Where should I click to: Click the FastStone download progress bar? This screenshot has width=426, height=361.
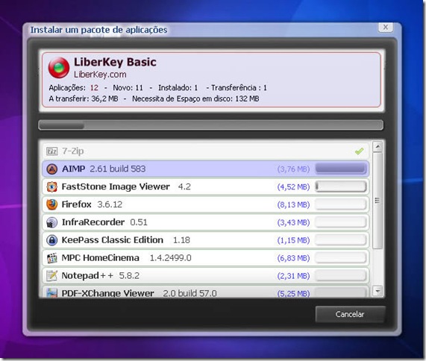(x=341, y=186)
